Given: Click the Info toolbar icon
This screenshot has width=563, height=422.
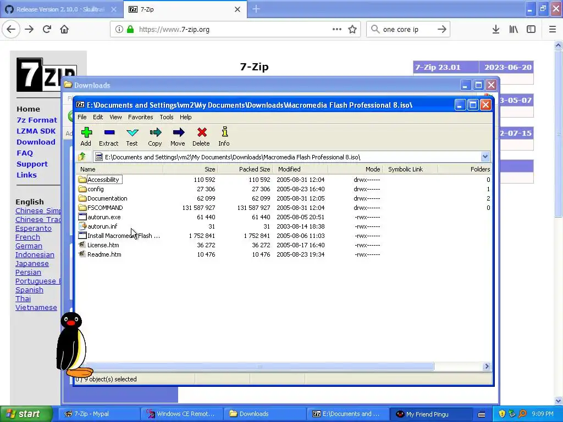Looking at the screenshot, I should coord(224,132).
